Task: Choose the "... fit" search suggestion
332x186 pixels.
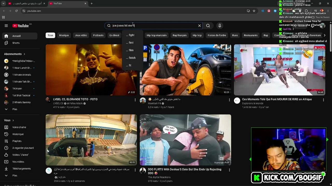Action: pyautogui.click(x=132, y=65)
